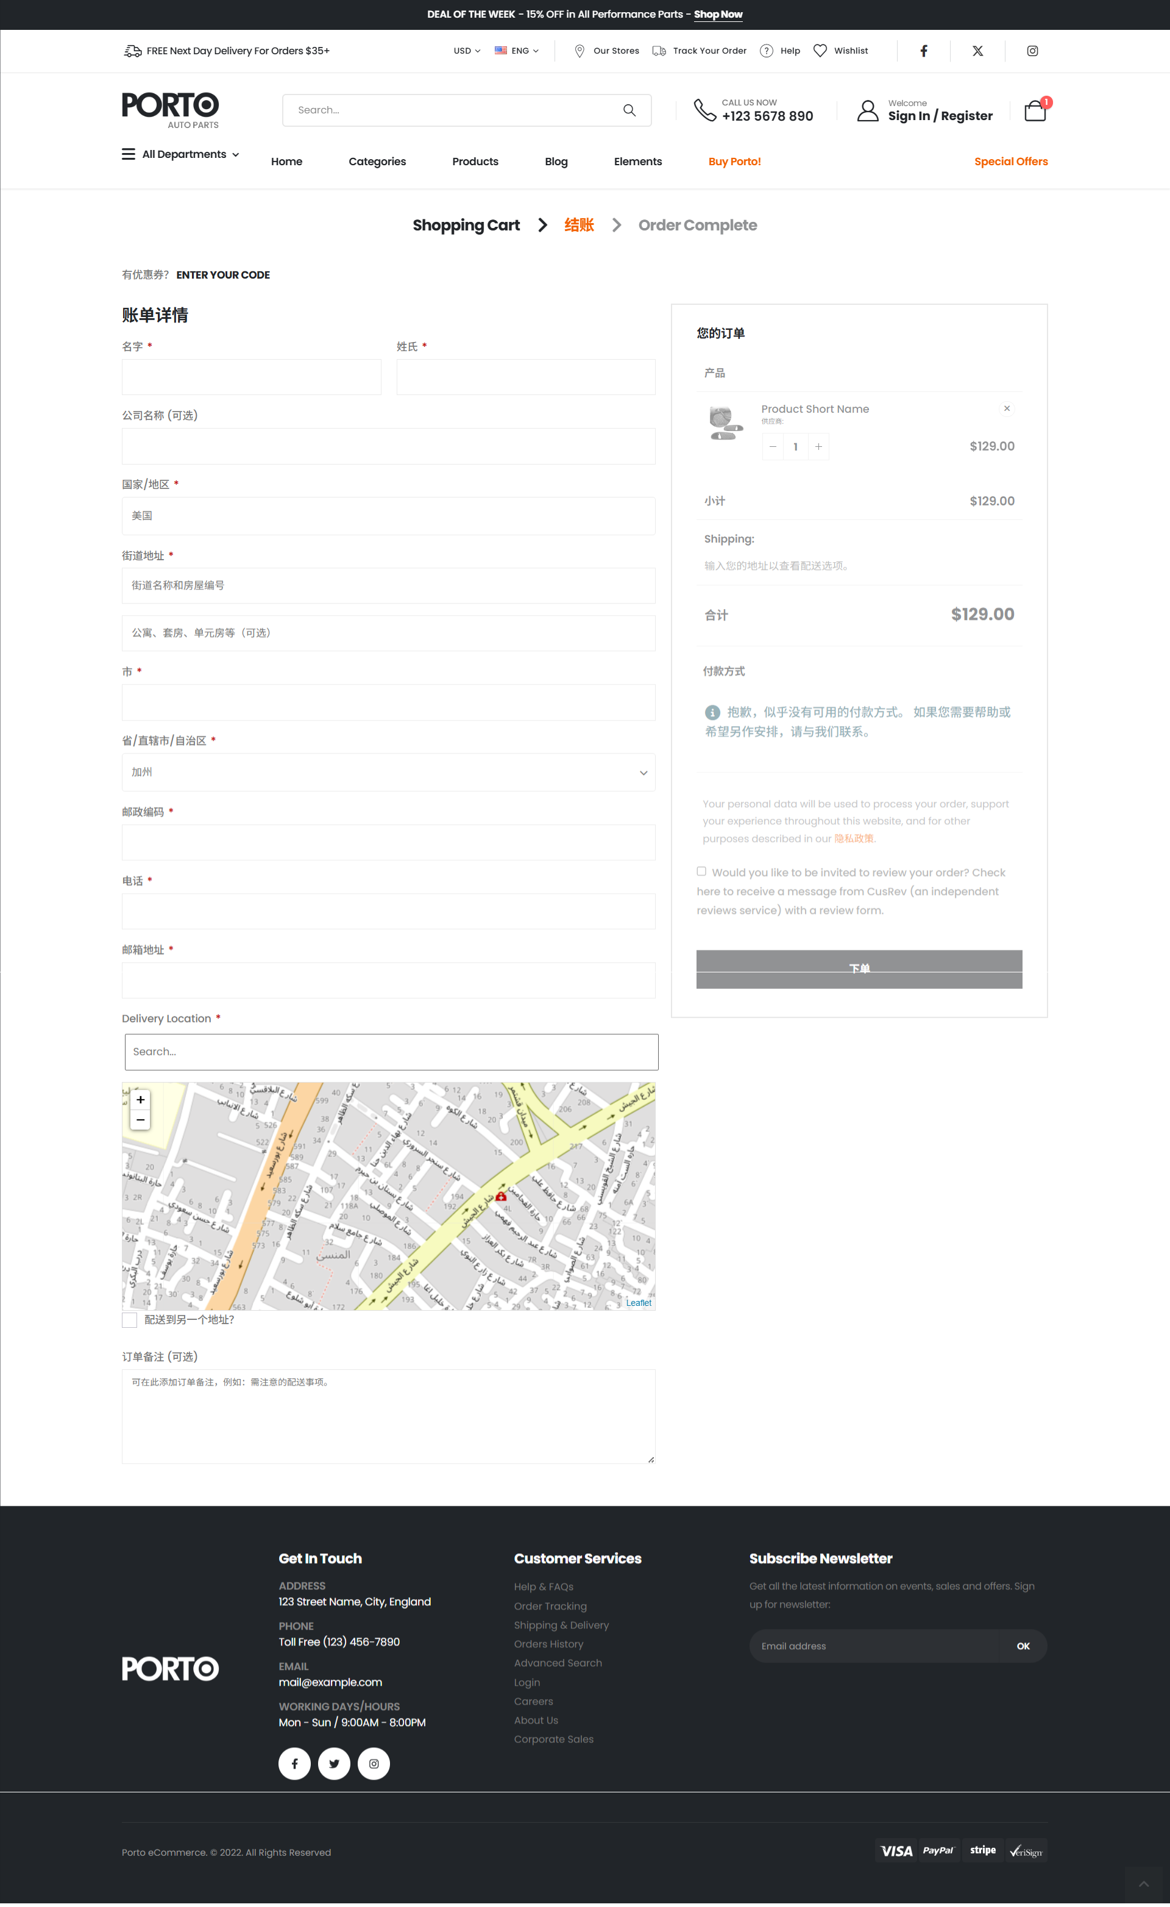Viewport: 1170px width, 1907px height.
Task: Open the Categories menu item
Action: pos(377,162)
